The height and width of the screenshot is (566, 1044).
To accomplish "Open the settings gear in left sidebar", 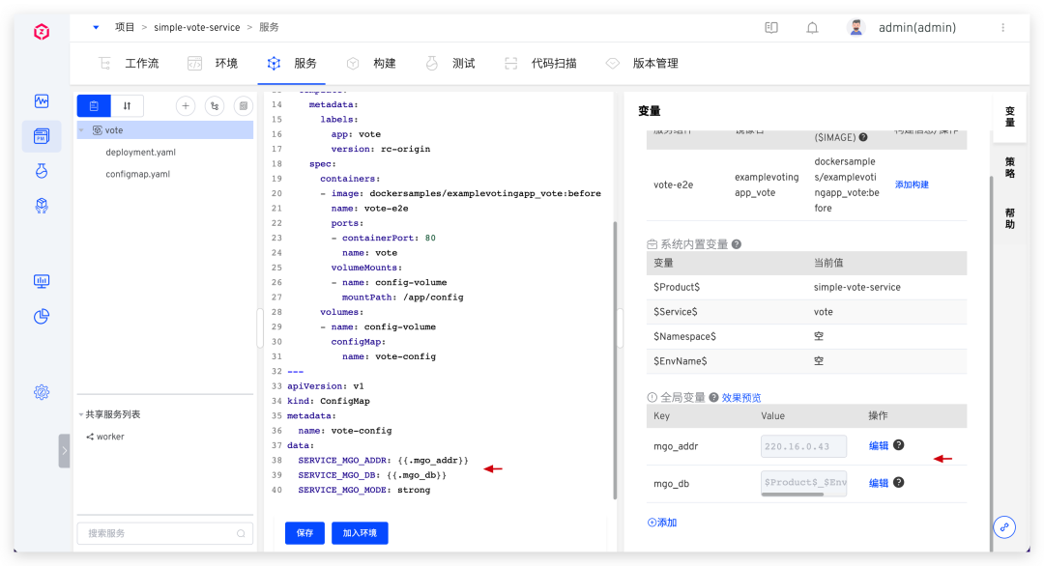I will click(42, 392).
